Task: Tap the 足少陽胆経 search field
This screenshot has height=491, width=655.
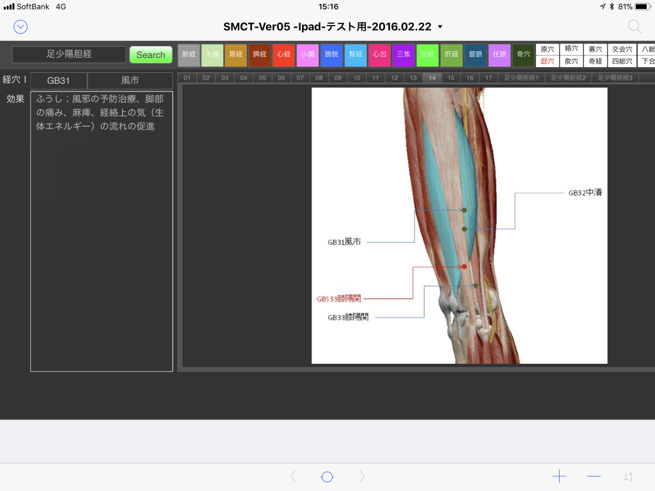Action: pyautogui.click(x=69, y=54)
